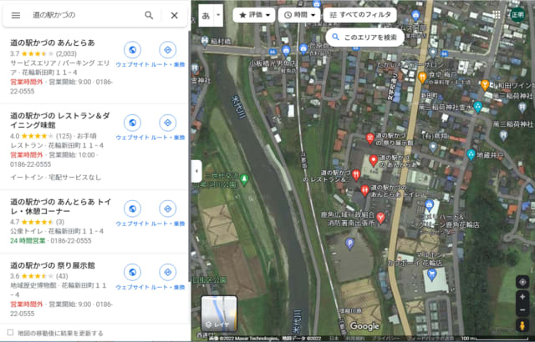
Task: Open the レイヤ layers thumbnail
Action: pos(219,313)
